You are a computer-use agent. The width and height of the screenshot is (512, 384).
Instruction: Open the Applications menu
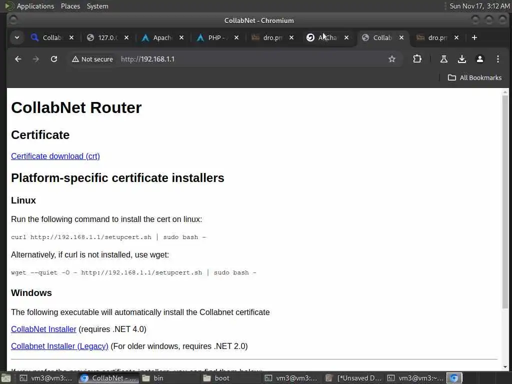tap(29, 6)
